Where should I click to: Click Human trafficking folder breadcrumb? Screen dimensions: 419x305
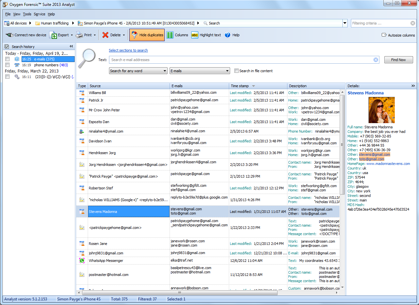[52, 23]
